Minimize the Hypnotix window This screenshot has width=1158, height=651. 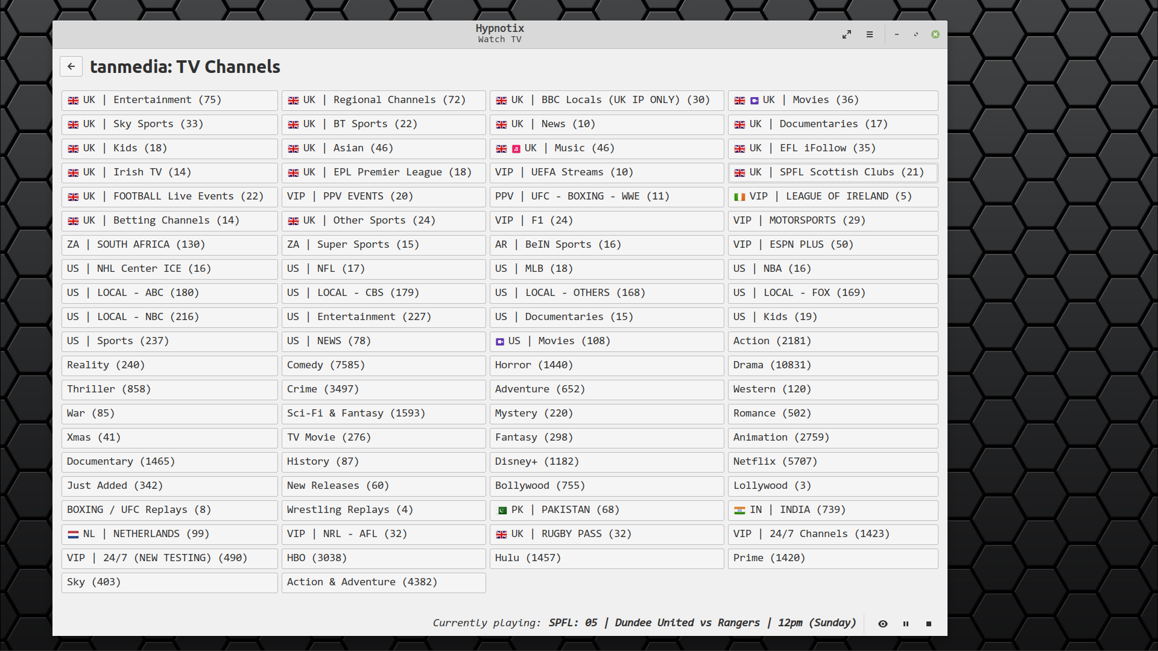897,34
